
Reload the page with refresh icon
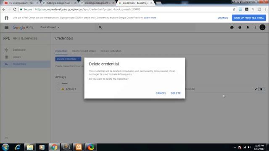[15, 9]
